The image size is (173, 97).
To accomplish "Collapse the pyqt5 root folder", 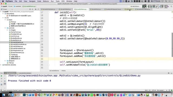I will (1, 12).
